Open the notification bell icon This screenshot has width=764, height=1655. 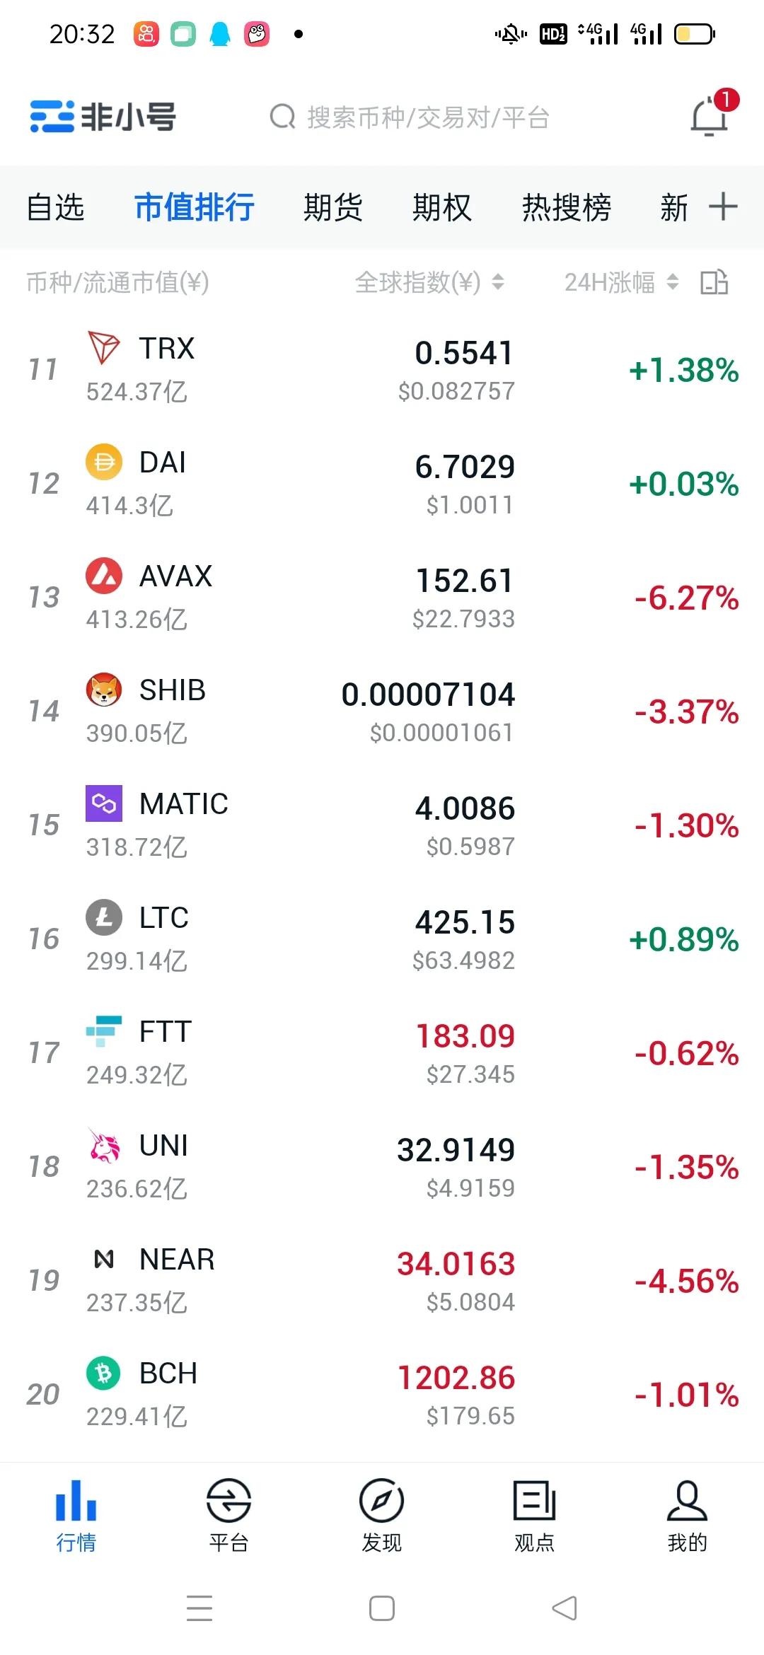(x=710, y=115)
